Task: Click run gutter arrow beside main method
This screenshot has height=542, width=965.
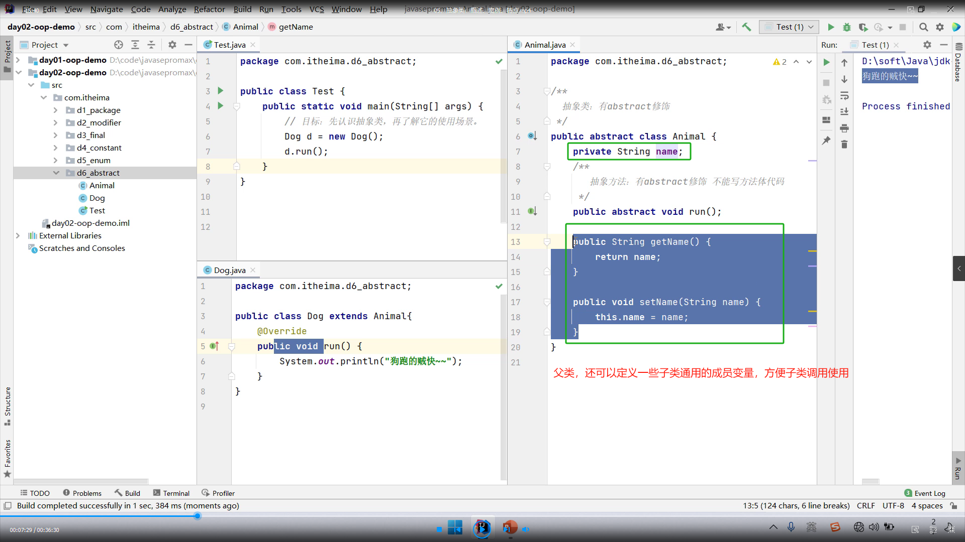Action: tap(220, 106)
